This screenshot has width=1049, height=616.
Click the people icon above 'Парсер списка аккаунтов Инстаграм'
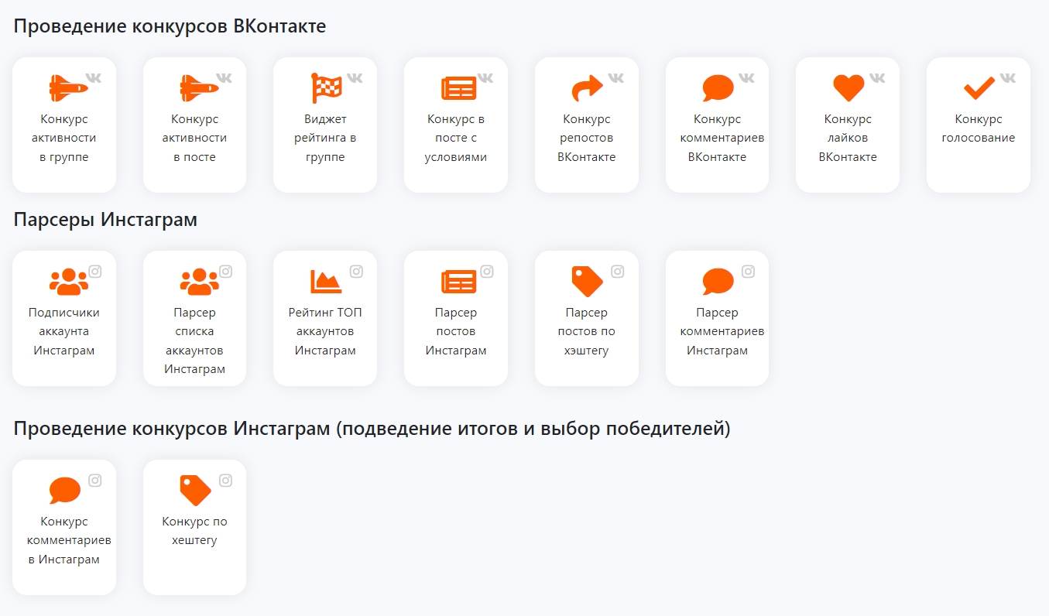pos(200,282)
